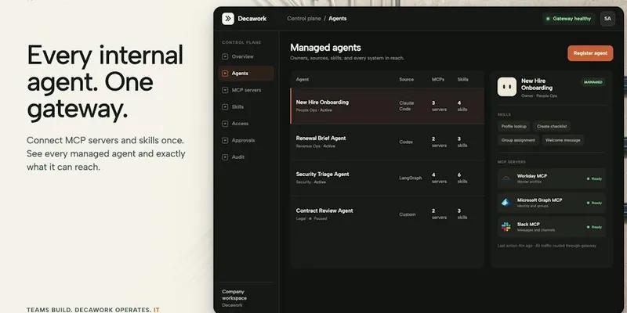Click the Group assignment skill chip
This screenshot has width=627, height=313.
(518, 140)
